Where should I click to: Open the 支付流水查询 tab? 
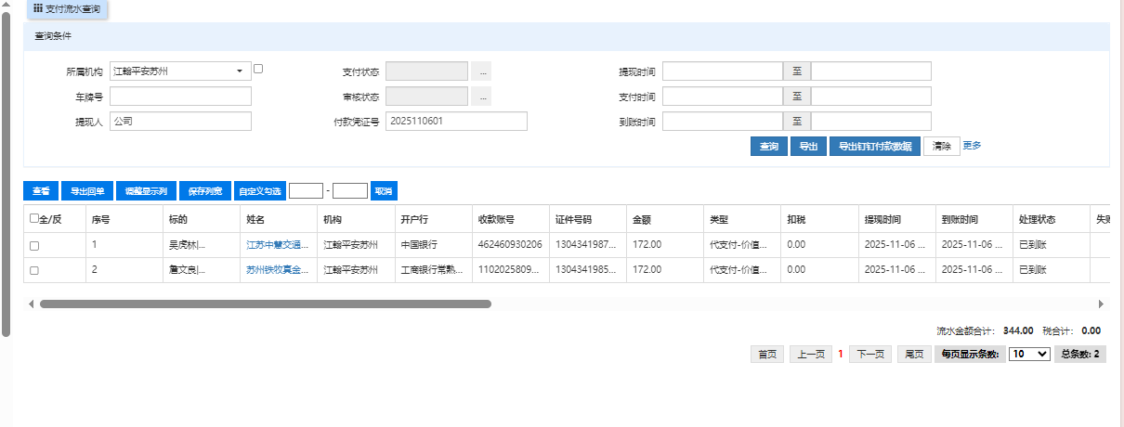pos(65,8)
